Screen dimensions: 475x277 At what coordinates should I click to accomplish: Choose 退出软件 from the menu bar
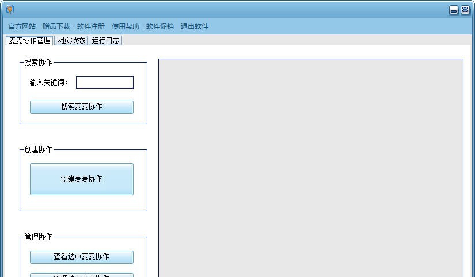(x=195, y=26)
